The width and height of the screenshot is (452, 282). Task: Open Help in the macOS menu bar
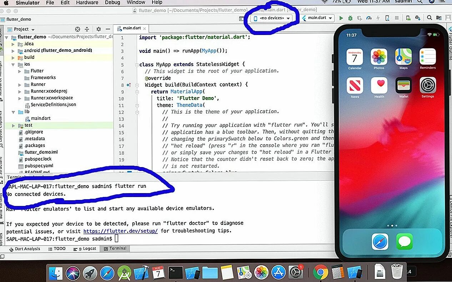(x=157, y=2)
